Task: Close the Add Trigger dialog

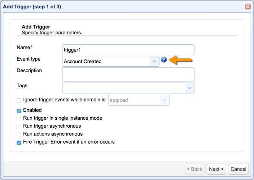Action: 248,6
